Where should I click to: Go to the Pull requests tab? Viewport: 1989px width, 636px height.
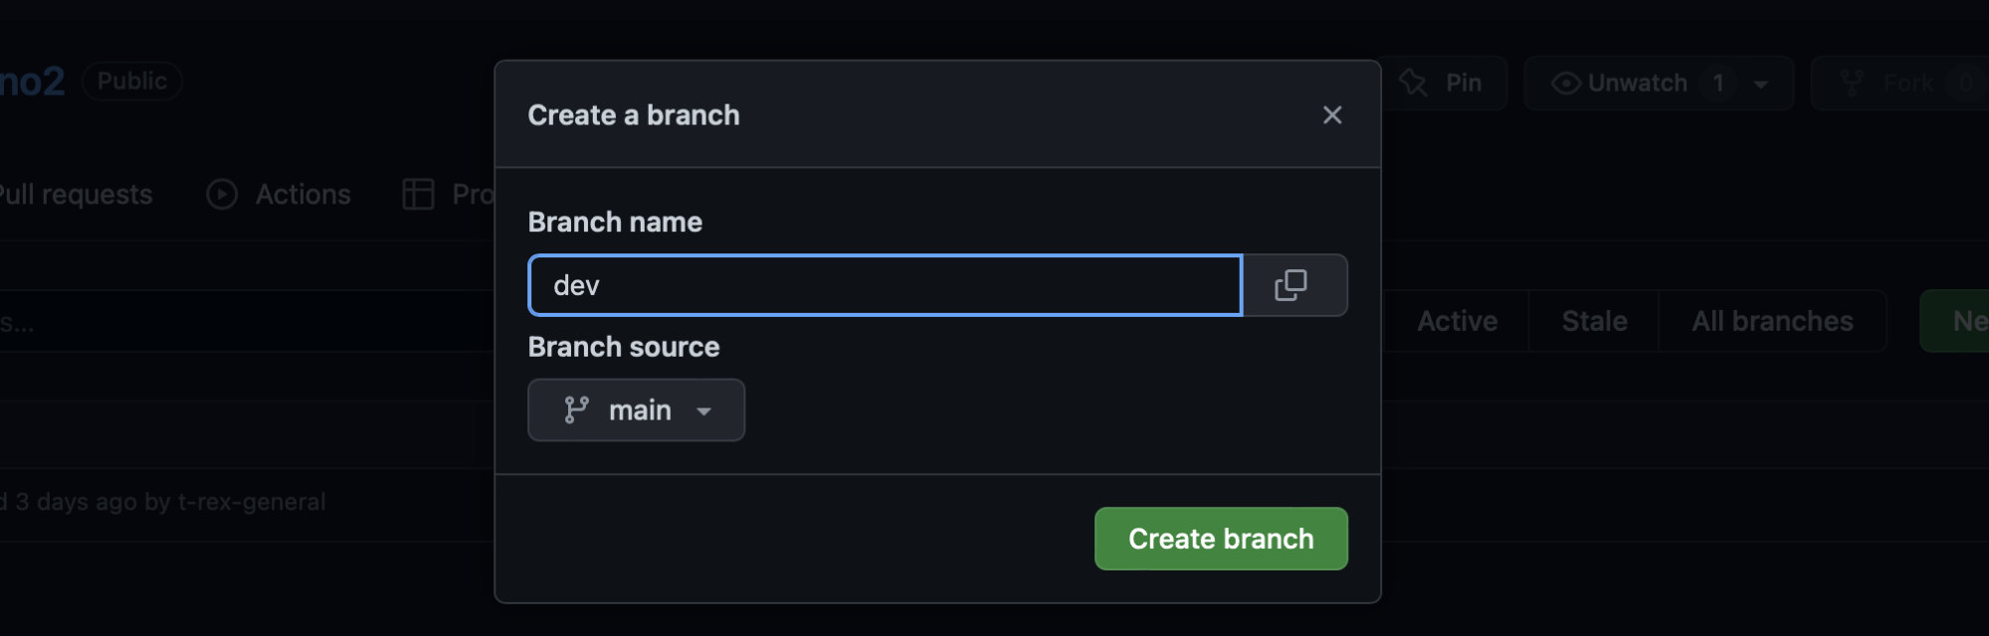pos(75,194)
